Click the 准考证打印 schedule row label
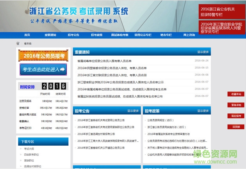The image size is (246, 169). [25, 128]
